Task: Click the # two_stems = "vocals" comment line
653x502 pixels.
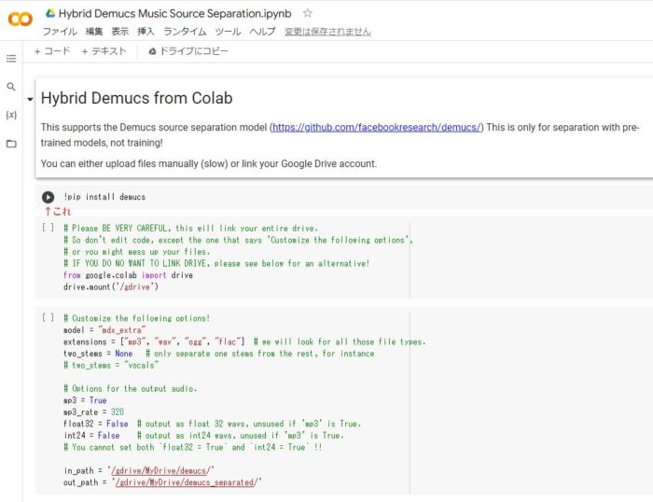Action: click(x=111, y=365)
